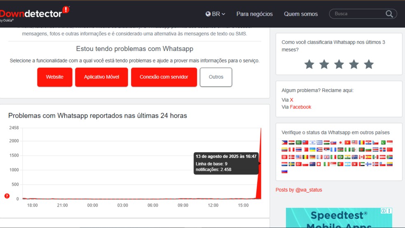Check Whatsapp status for Japan flag
This screenshot has width=405, height=228.
[x=340, y=142]
